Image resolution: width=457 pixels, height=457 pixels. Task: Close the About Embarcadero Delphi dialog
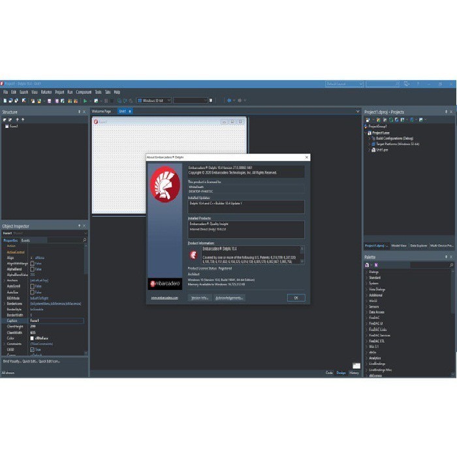(307, 157)
